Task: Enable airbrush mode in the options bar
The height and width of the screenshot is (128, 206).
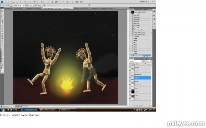Action: tap(45, 5)
